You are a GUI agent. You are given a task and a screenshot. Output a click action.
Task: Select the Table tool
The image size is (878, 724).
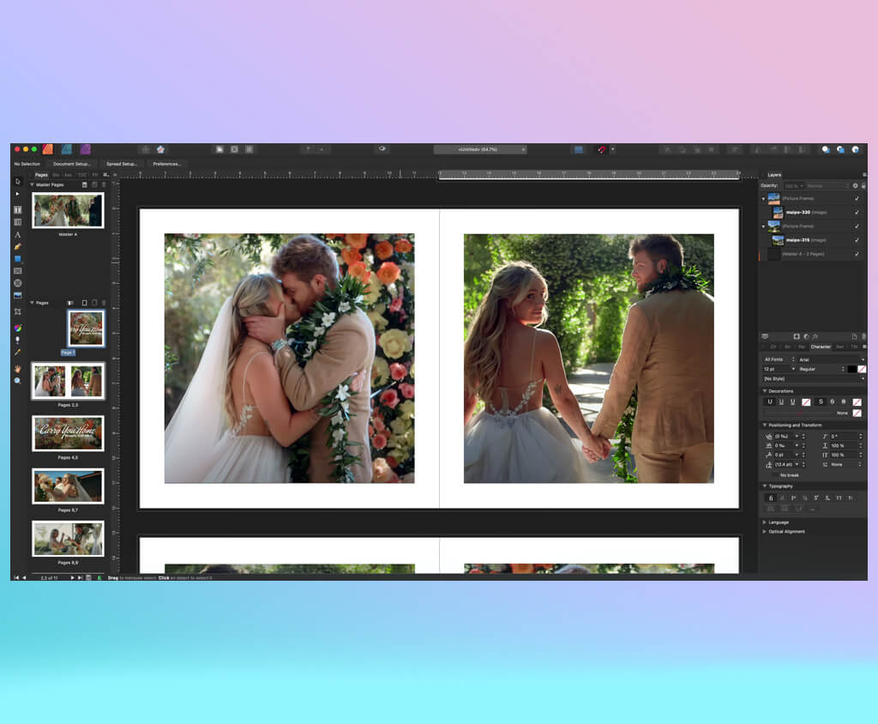coord(17,222)
